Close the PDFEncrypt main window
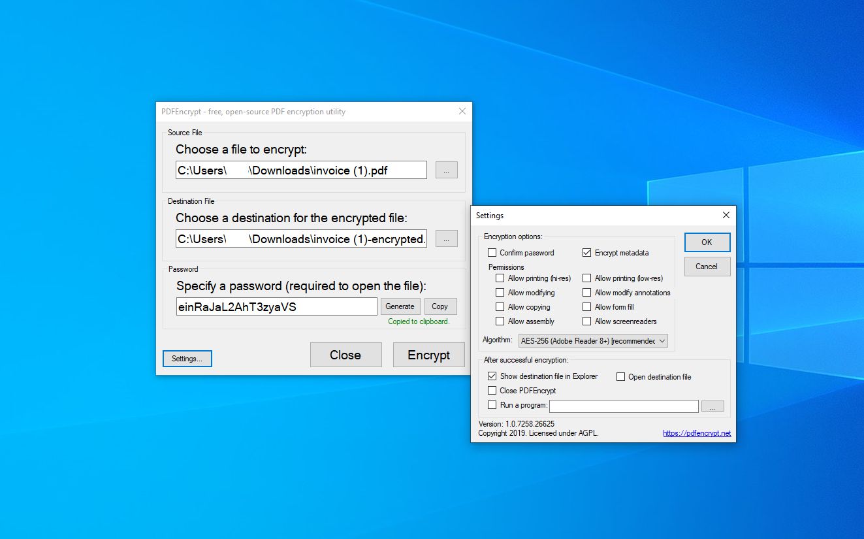This screenshot has height=539, width=864. (x=462, y=112)
